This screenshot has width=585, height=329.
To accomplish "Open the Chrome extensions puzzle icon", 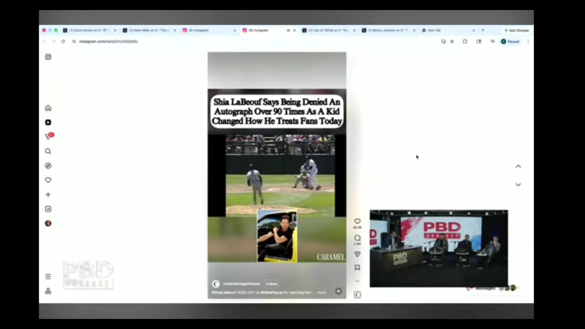I will (465, 42).
